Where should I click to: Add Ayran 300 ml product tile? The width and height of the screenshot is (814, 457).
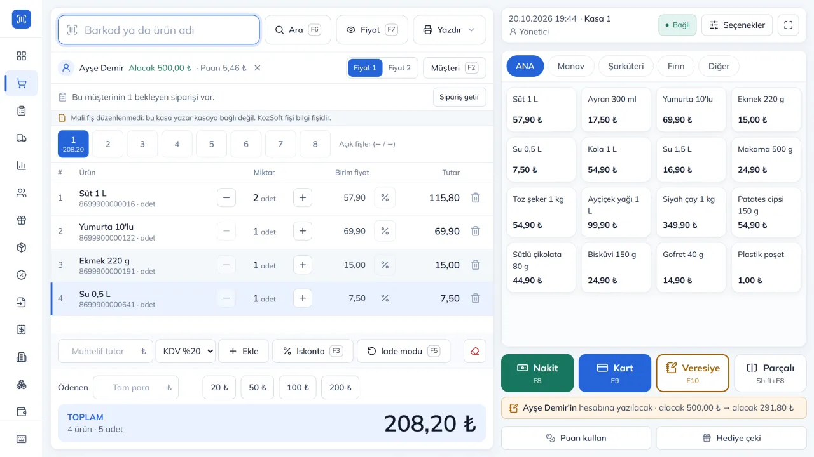click(616, 109)
